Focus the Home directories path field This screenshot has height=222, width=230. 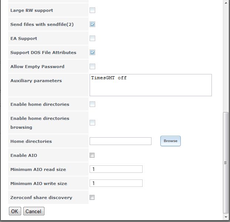120,141
